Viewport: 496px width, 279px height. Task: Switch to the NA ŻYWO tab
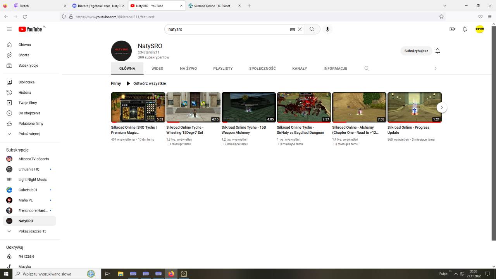point(188,68)
